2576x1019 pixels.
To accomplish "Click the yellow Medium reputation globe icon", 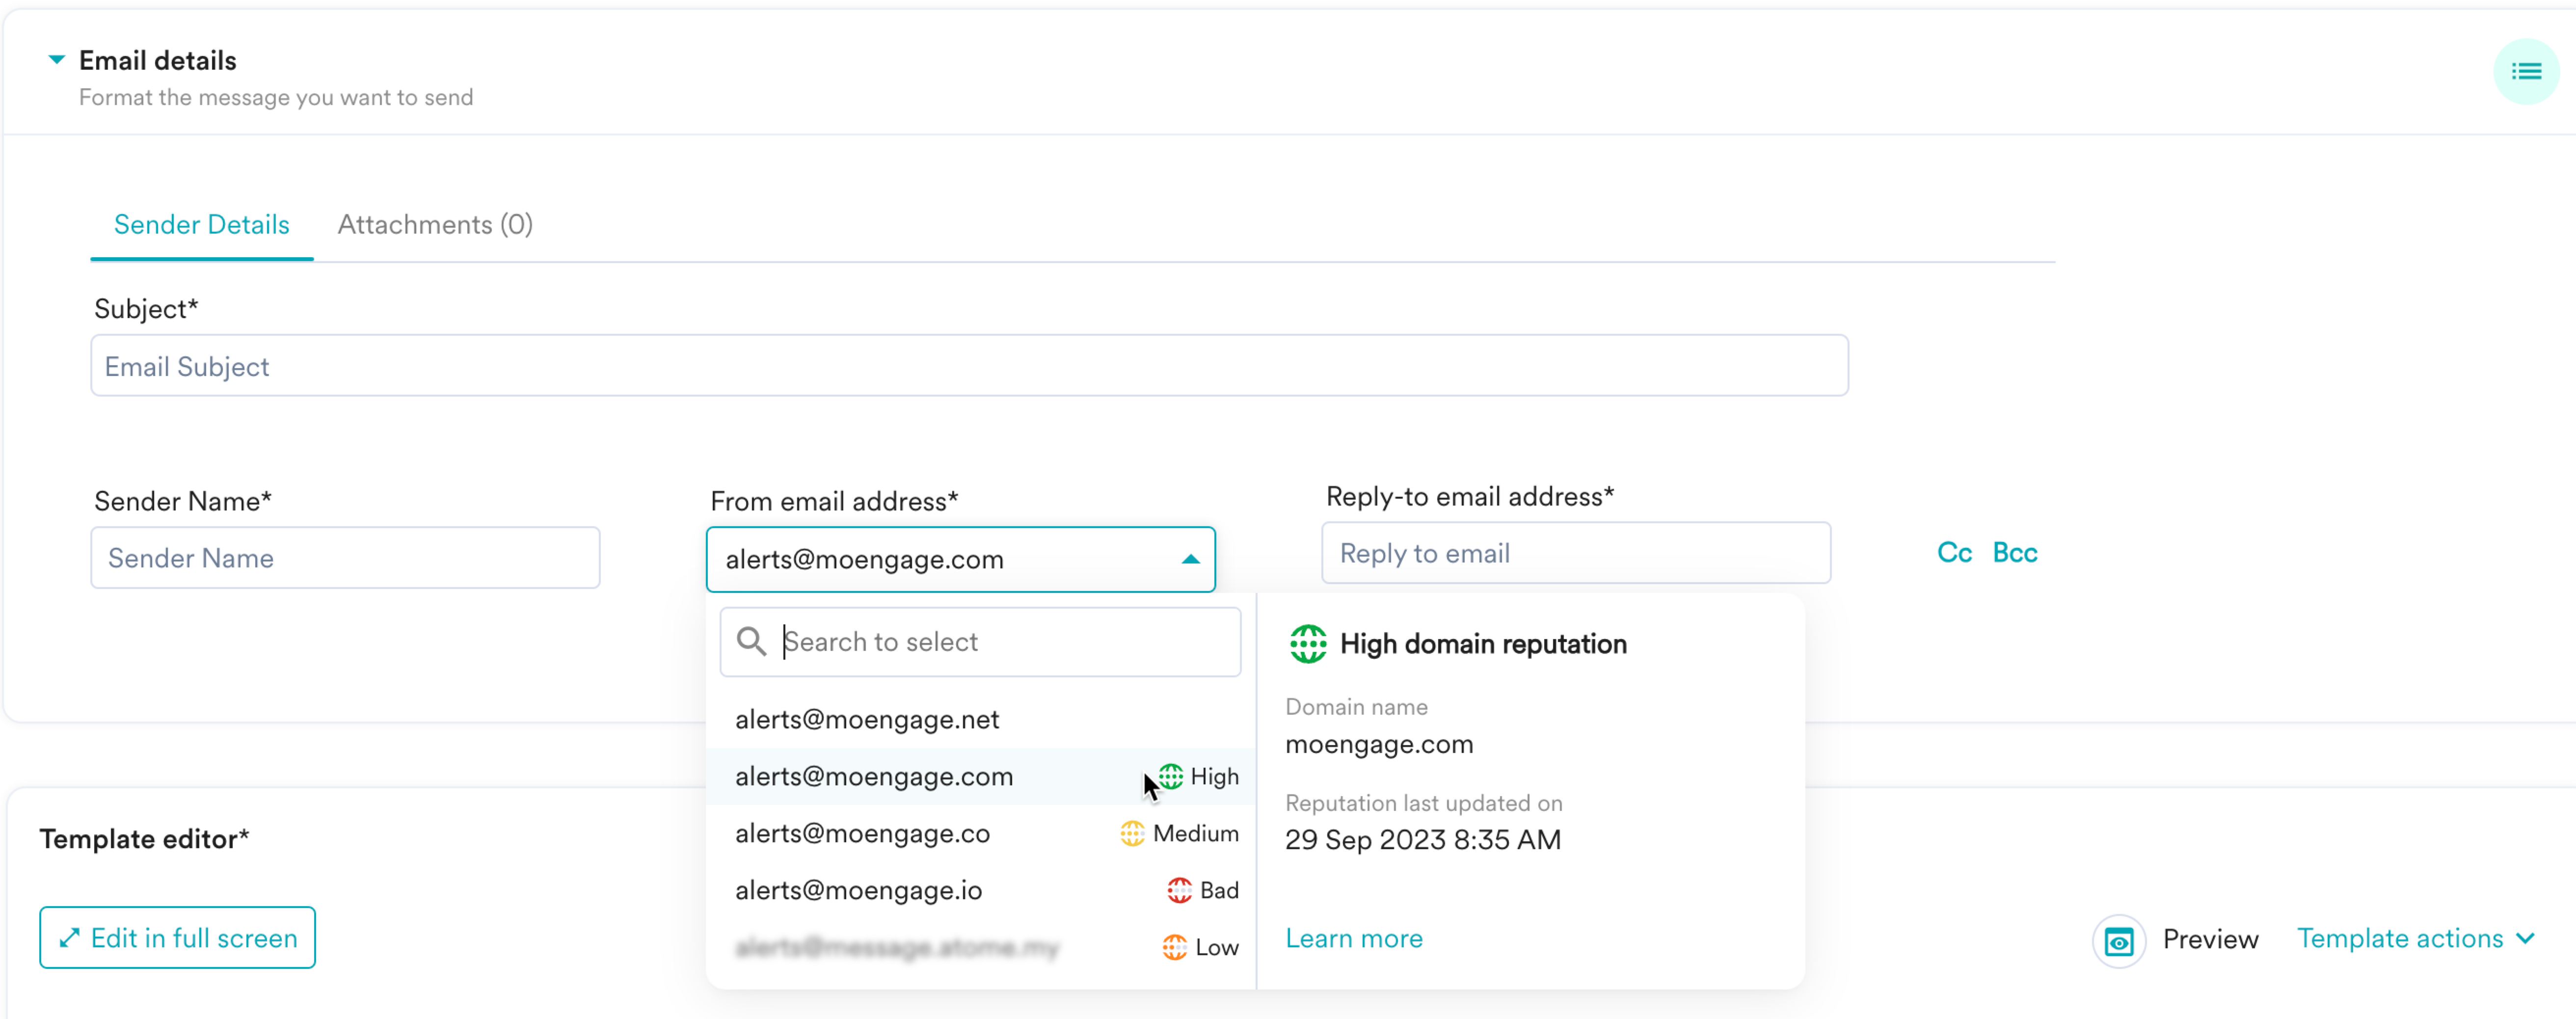I will tap(1132, 833).
